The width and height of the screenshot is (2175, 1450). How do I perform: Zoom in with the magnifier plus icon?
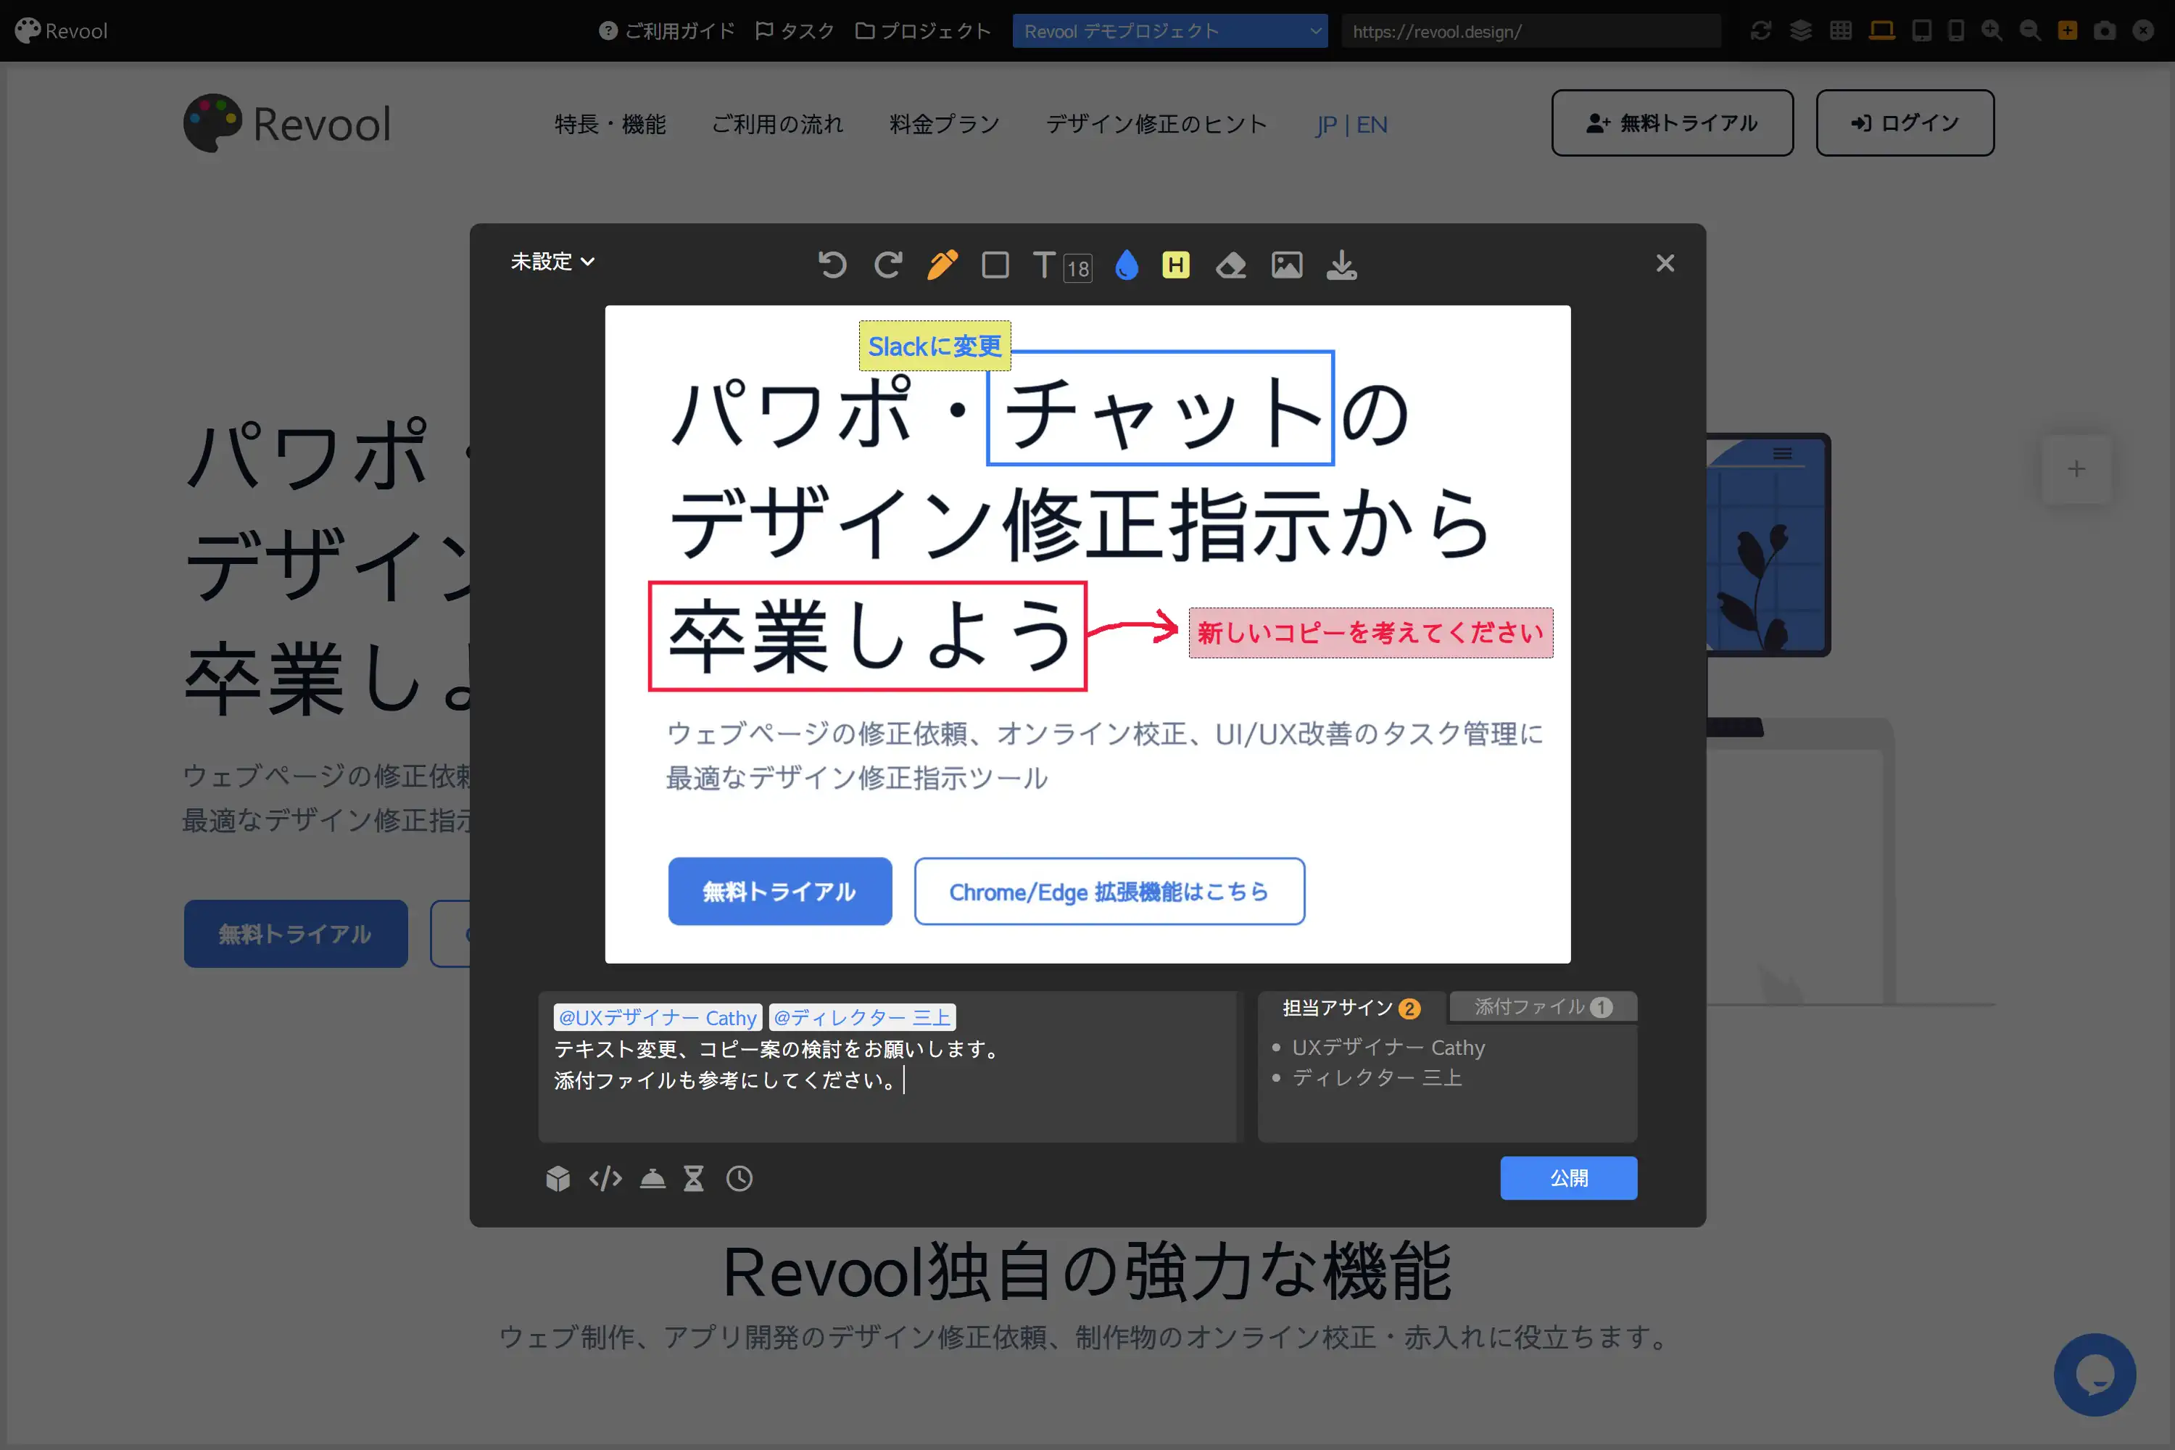point(1992,30)
